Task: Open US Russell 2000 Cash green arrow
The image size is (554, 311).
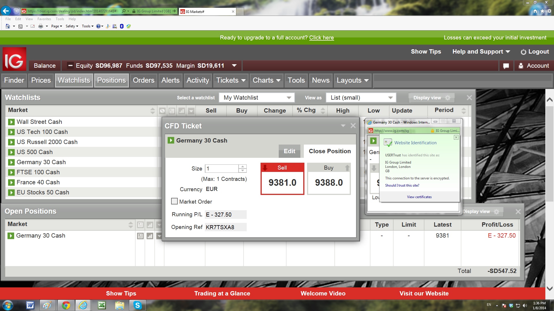Action: [11, 142]
